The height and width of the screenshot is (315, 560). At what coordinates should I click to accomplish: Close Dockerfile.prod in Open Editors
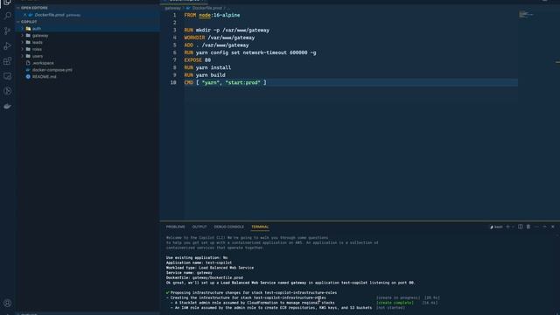(24, 15)
